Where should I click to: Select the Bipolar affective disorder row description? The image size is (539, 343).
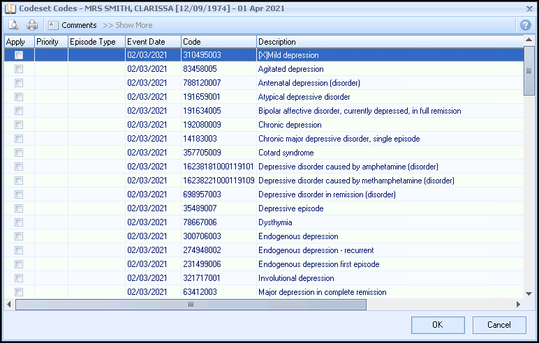(x=360, y=111)
